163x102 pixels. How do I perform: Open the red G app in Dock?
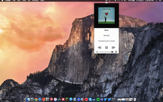(x=51, y=100)
